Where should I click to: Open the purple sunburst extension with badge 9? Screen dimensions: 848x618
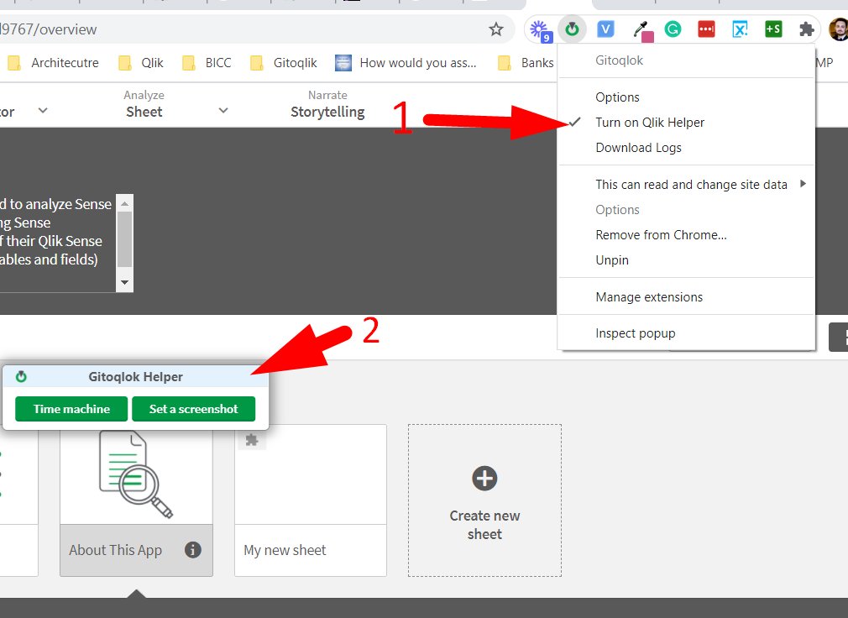540,29
